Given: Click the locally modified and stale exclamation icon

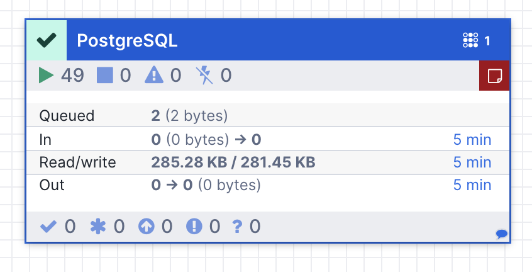Looking at the screenshot, I should coord(194,227).
